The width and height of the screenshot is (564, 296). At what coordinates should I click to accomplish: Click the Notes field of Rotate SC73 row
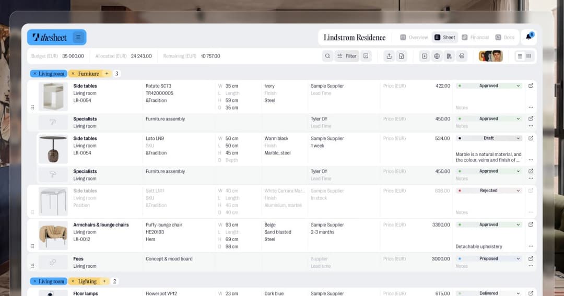tap(462, 108)
